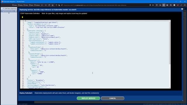
Task: Click the small yellow marker above the editor
Action: pyautogui.click(x=22, y=17)
